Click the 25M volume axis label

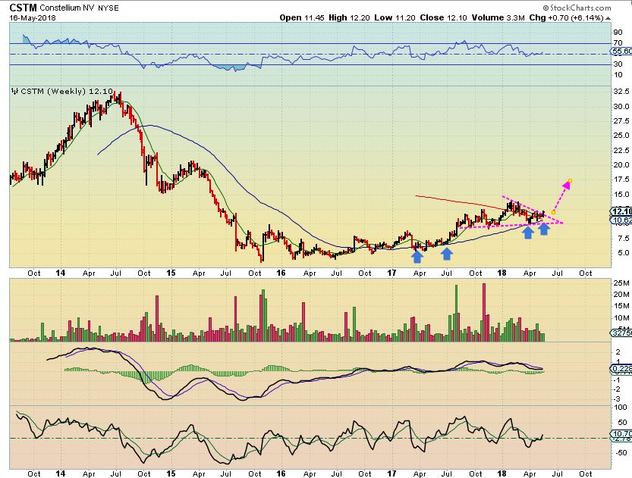621,283
